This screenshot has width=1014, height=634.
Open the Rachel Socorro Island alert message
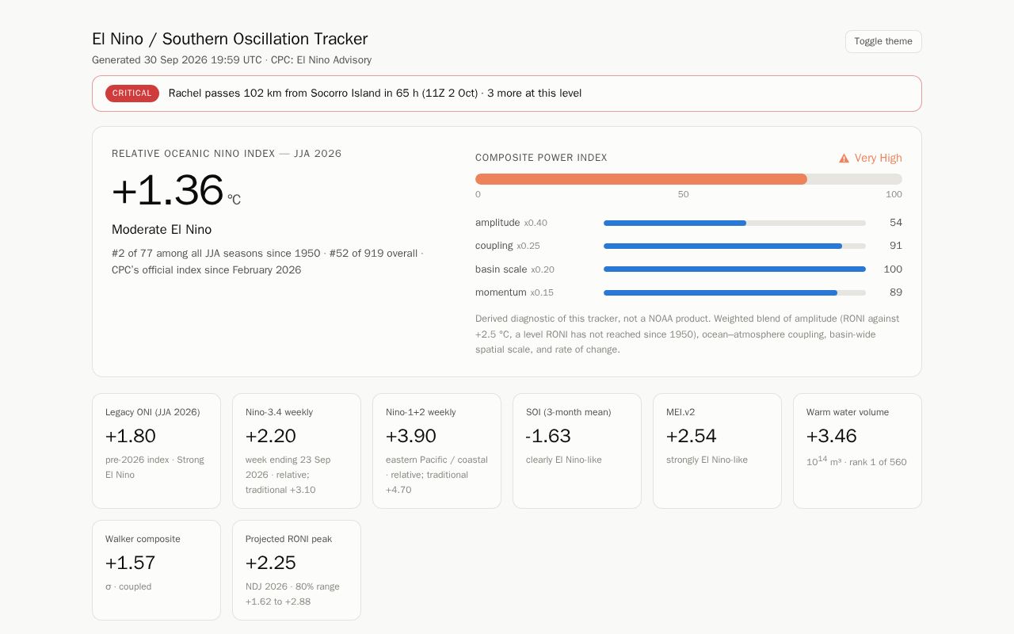pyautogui.click(x=375, y=94)
